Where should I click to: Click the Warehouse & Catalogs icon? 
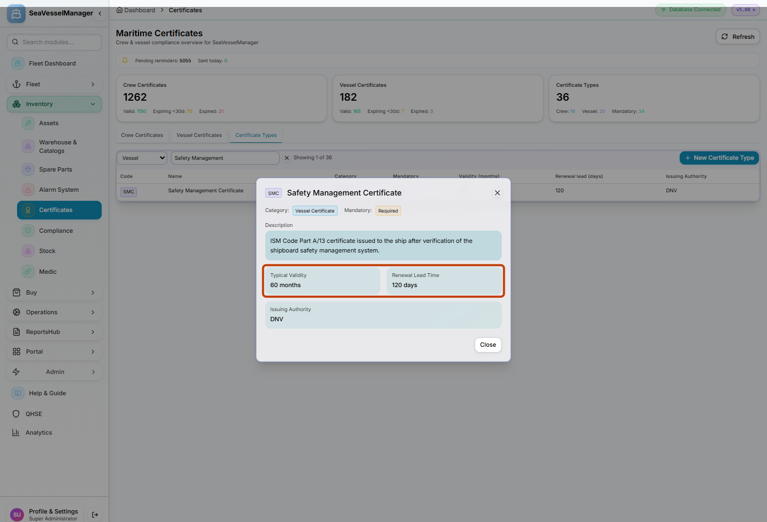pyautogui.click(x=28, y=146)
